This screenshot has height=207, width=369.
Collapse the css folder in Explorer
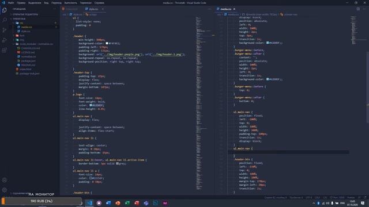(x=21, y=23)
